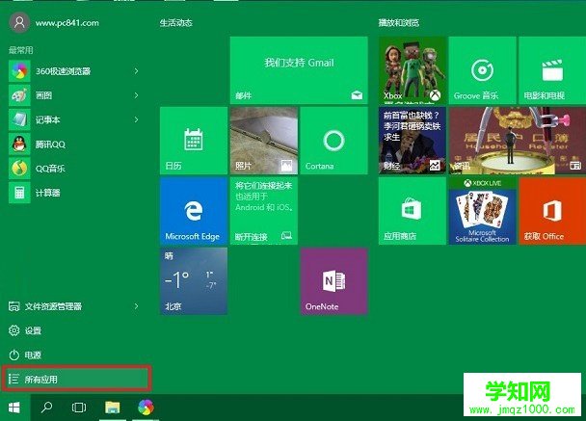Open the 财经 Money news tile
Viewport: 586px width, 421px height.
coord(413,141)
